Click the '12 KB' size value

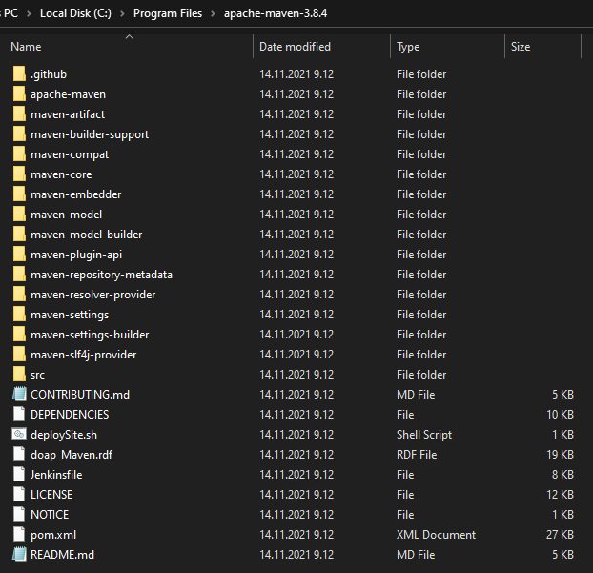tap(560, 494)
